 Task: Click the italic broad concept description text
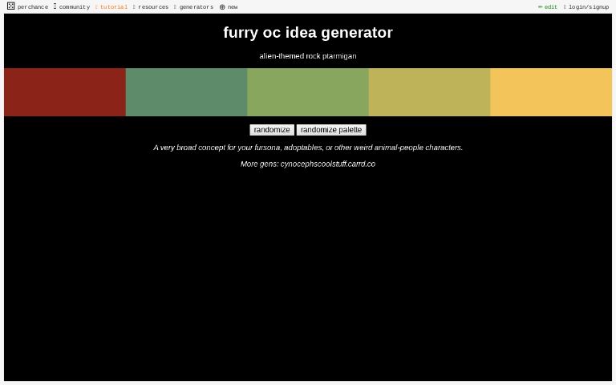(x=307, y=148)
